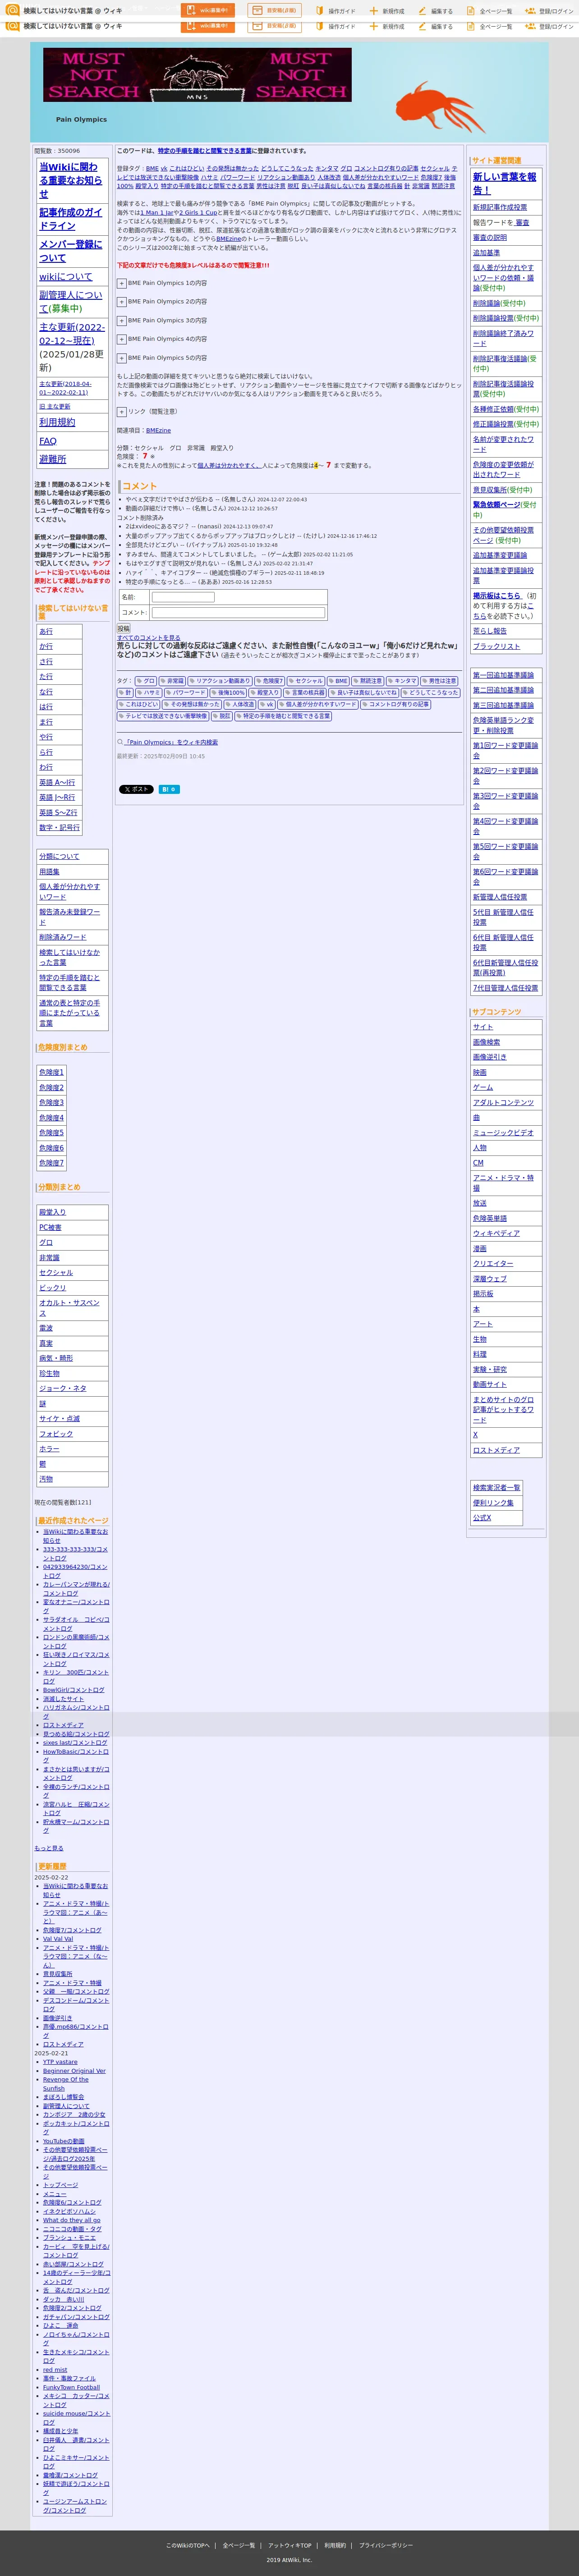Open 画像検索 in subcontents
Image resolution: width=579 pixels, height=2576 pixels.
pos(486,1042)
